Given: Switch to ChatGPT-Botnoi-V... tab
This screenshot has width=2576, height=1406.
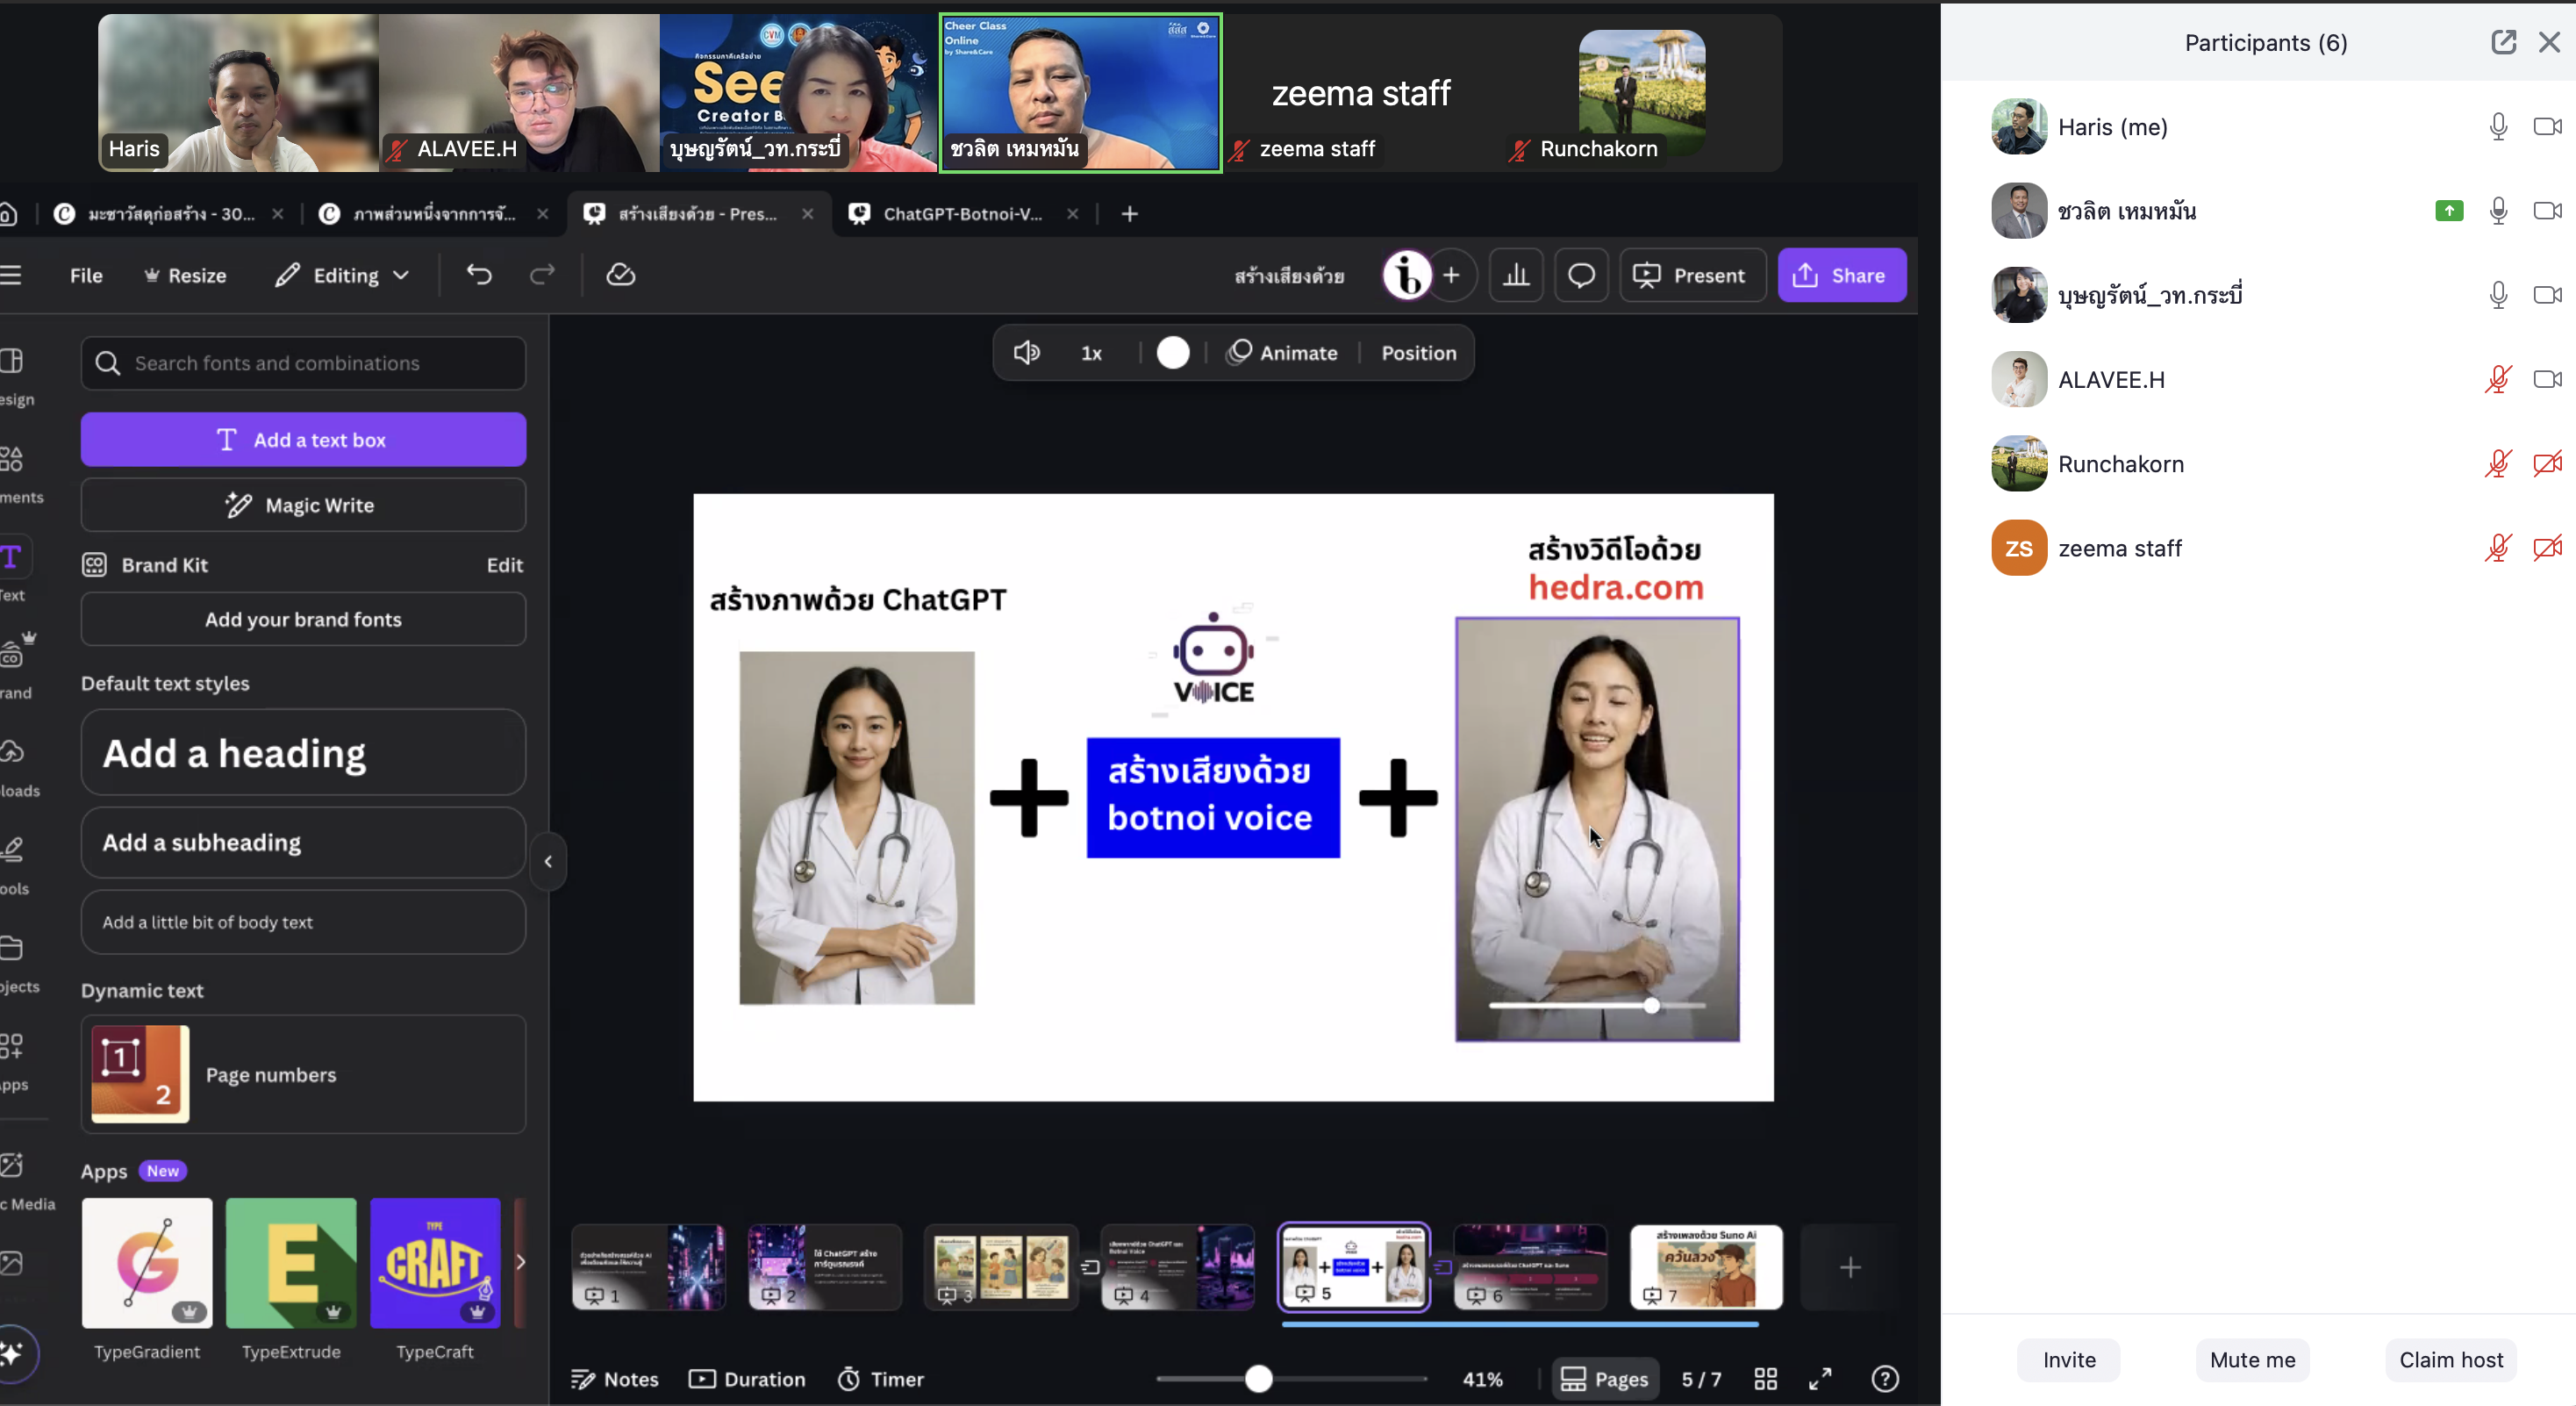Looking at the screenshot, I should pyautogui.click(x=962, y=214).
